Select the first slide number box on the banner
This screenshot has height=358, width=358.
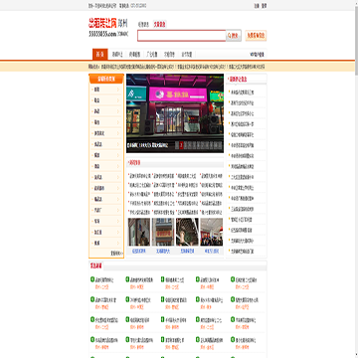pos(177,145)
